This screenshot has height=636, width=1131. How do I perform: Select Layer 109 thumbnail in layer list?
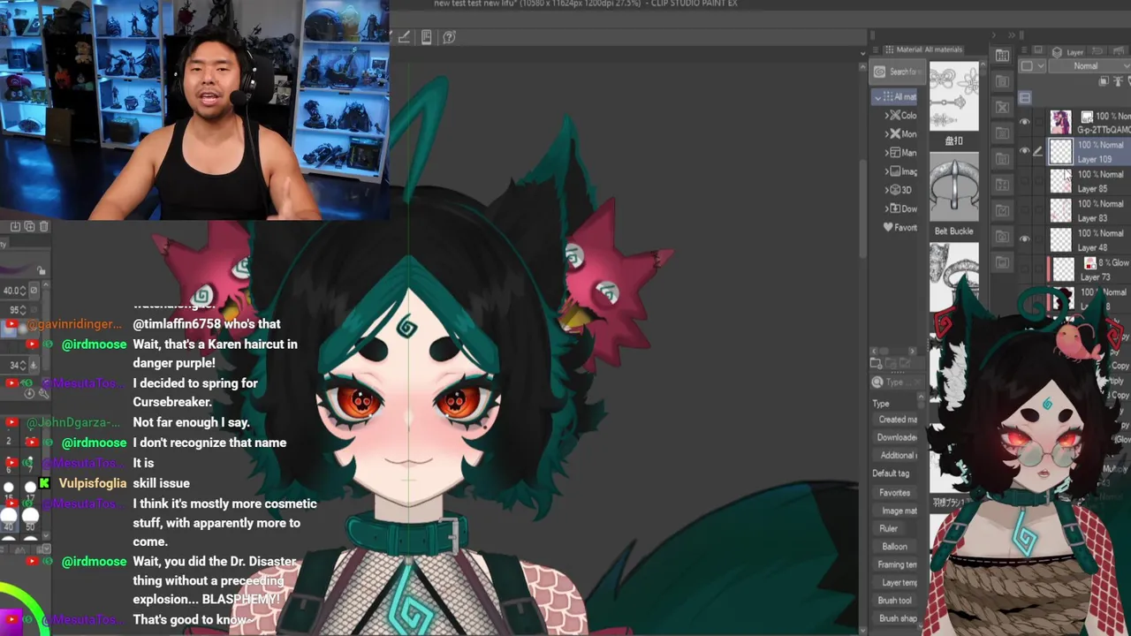click(x=1060, y=152)
